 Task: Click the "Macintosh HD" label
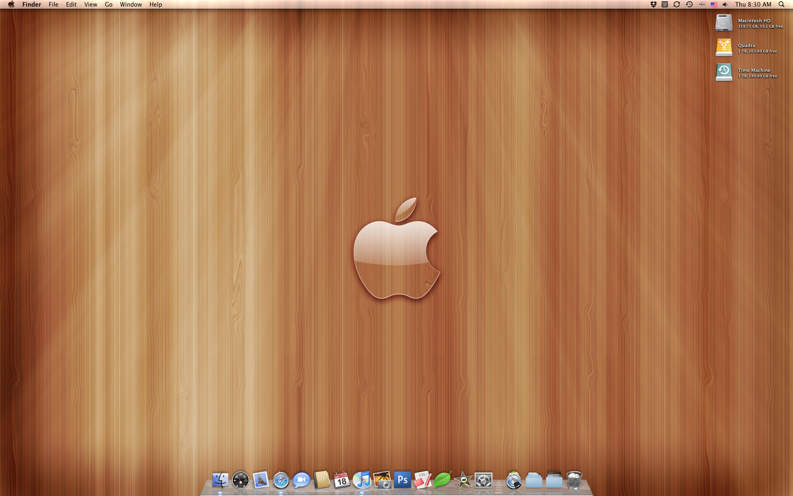pos(754,21)
